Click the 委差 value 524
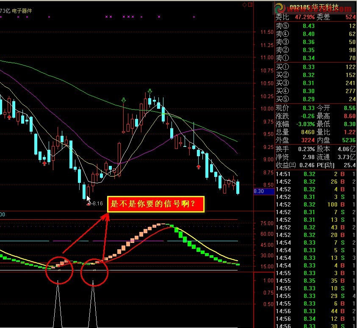 (350, 17)
